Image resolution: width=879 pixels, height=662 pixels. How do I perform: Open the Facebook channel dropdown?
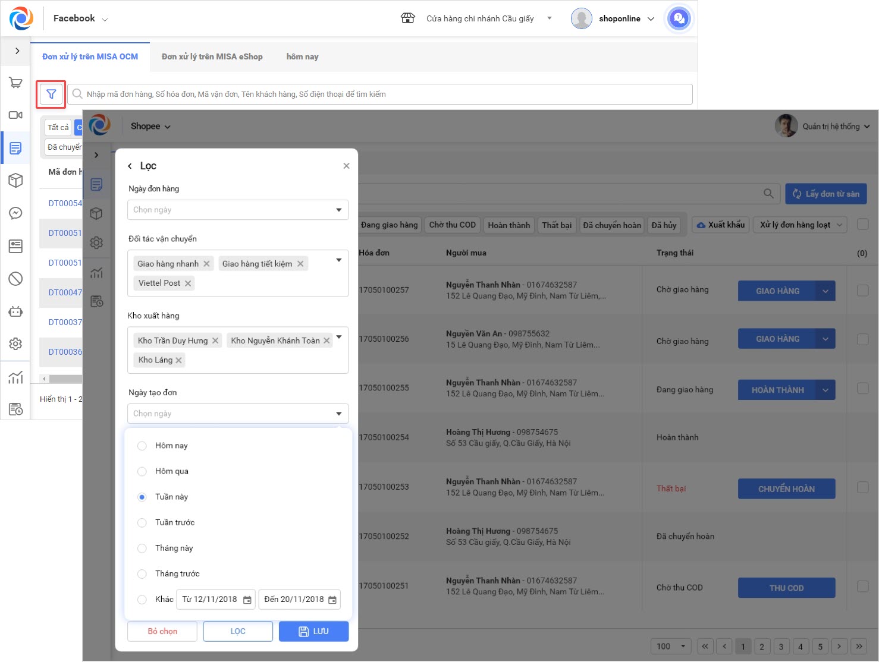pyautogui.click(x=80, y=18)
